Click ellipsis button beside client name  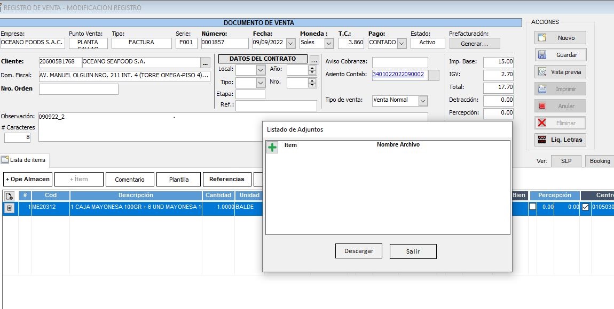206,62
